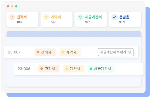
Task: Click paper plane icon in 세금계산서 보내기 button
Action: click(129, 52)
